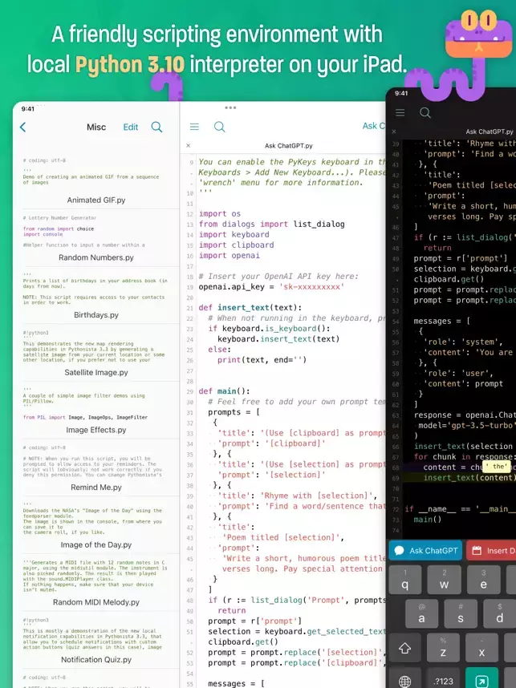Viewport: 516px width, 688px height.
Task: Open Random MIDI Melody.py script
Action: point(96,602)
